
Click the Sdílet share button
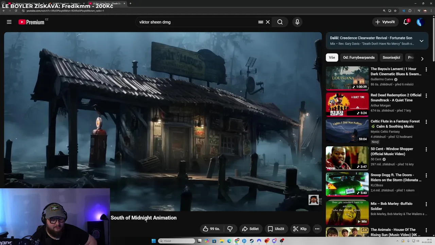coord(250,229)
